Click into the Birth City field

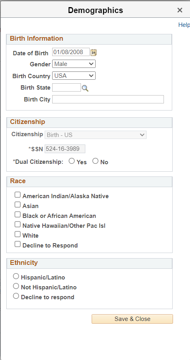coord(108,99)
